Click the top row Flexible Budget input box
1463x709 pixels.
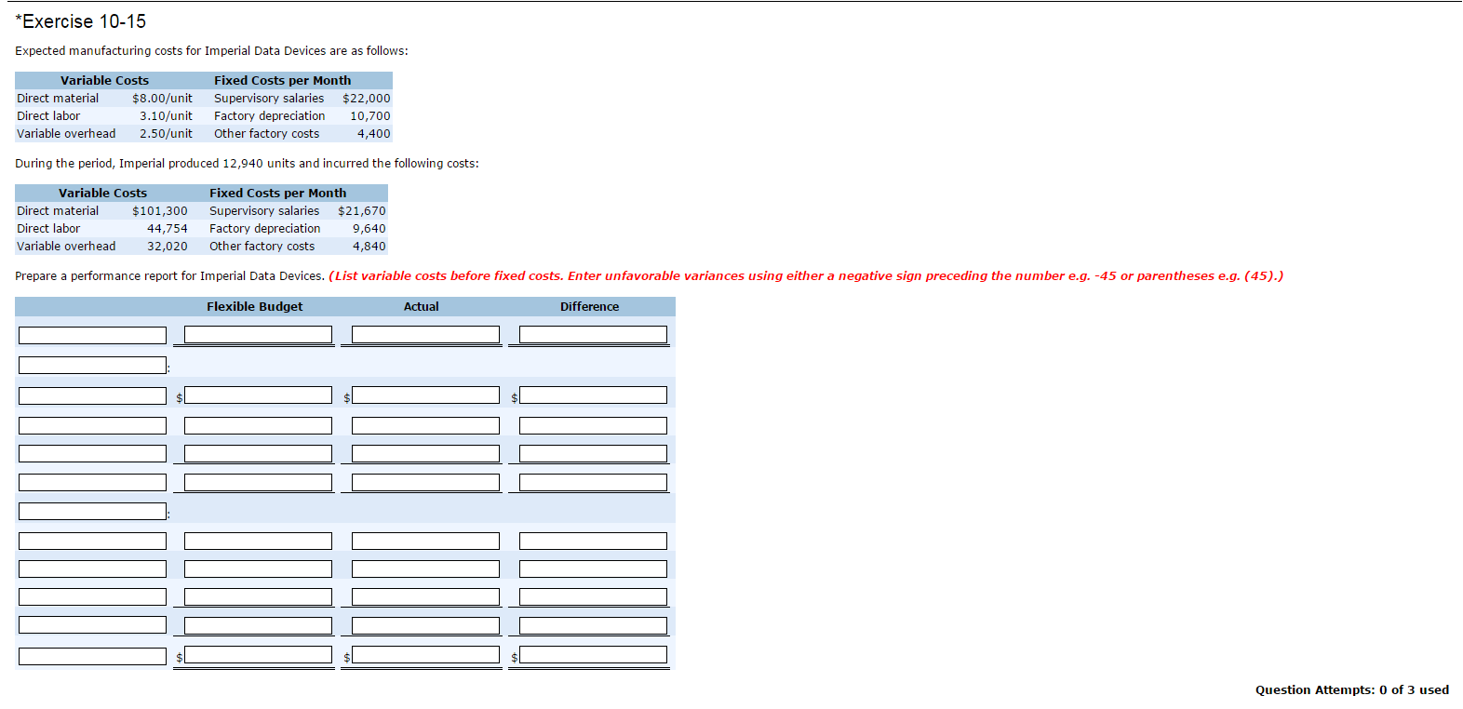tap(258, 335)
